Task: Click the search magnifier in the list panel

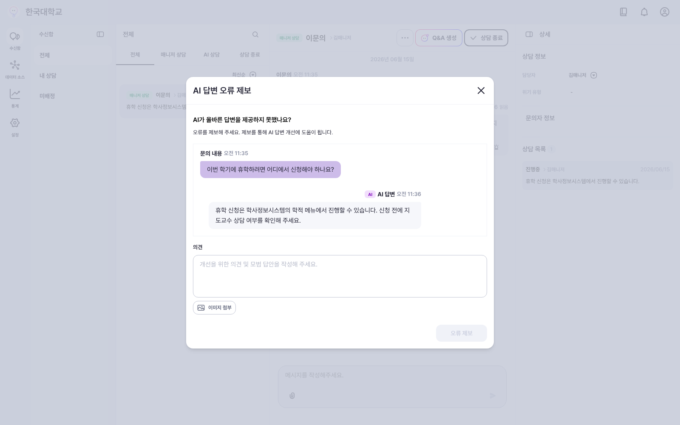Action: click(x=255, y=34)
